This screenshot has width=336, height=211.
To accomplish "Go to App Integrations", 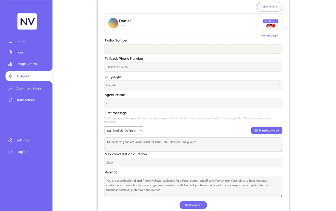I will (x=29, y=88).
